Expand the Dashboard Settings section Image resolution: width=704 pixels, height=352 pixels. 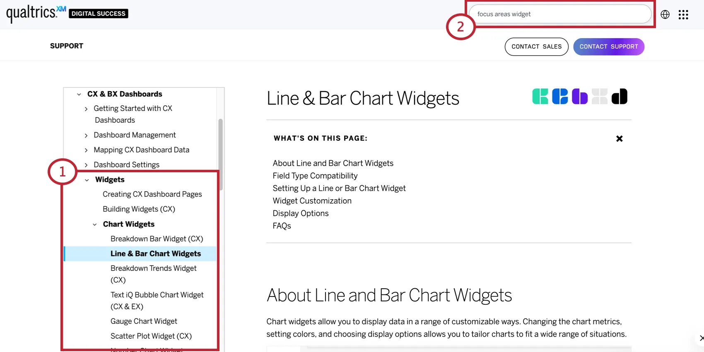point(86,165)
